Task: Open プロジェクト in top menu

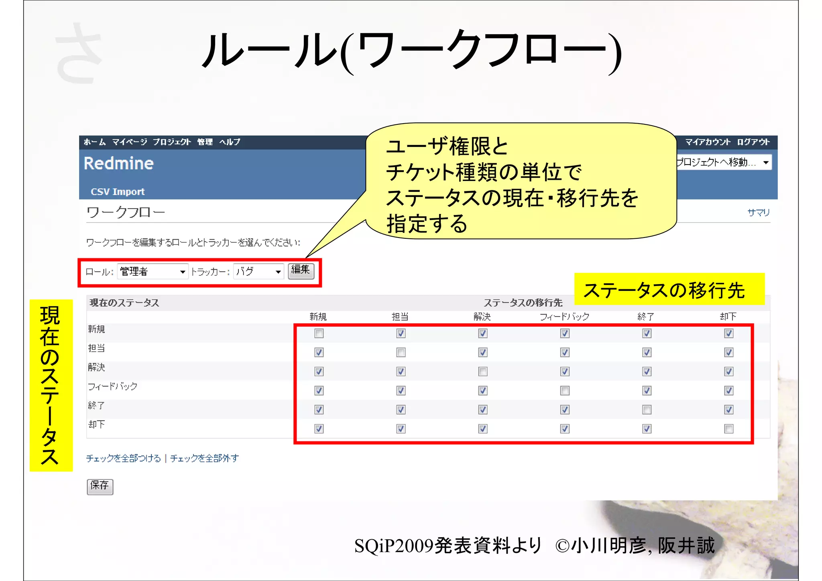Action: coord(171,142)
